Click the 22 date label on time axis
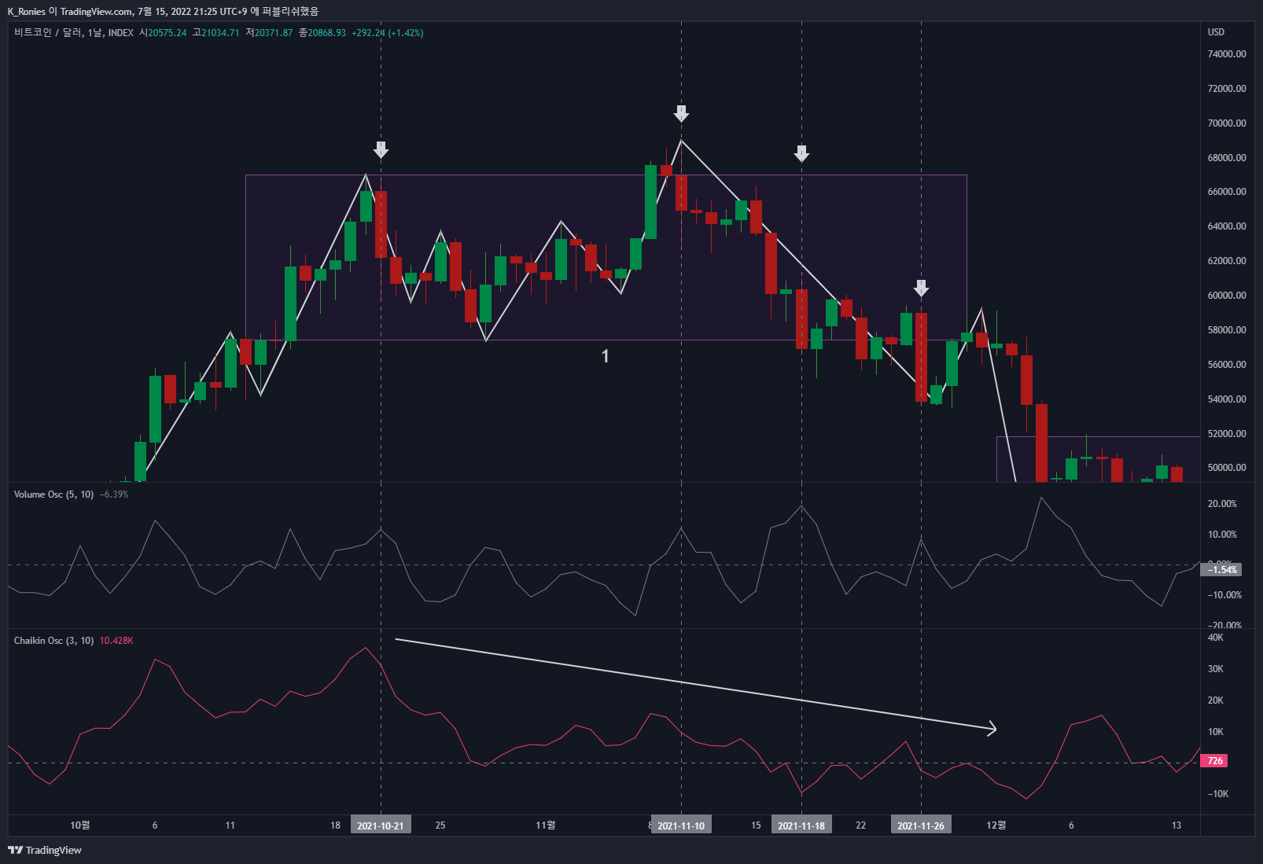 click(861, 825)
